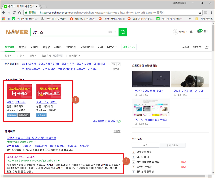This screenshot has width=215, height=178.
Task: Select the 뉴스 tab in 뉴스토픽
Action: 145,145
